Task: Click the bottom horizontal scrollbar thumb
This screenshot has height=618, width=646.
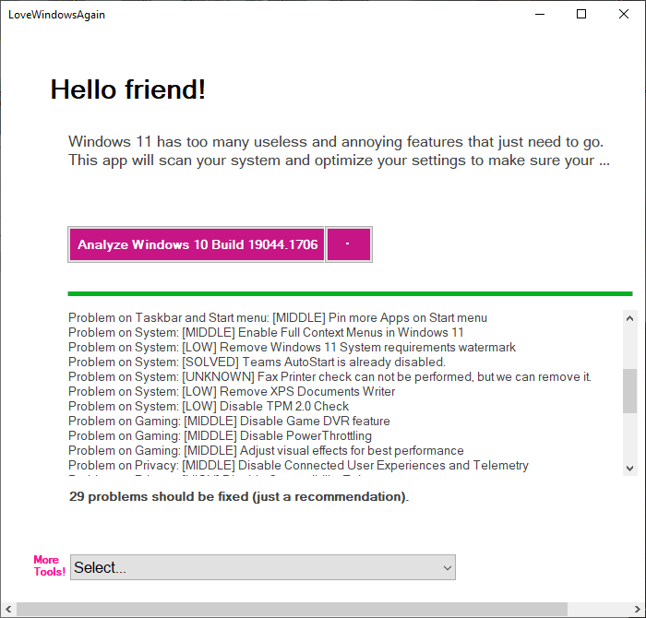Action: tap(292, 609)
